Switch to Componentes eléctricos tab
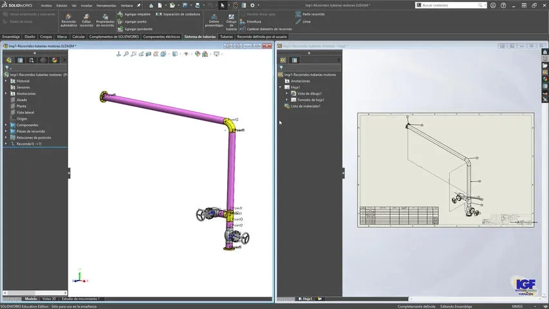The width and height of the screenshot is (549, 309). 162,37
